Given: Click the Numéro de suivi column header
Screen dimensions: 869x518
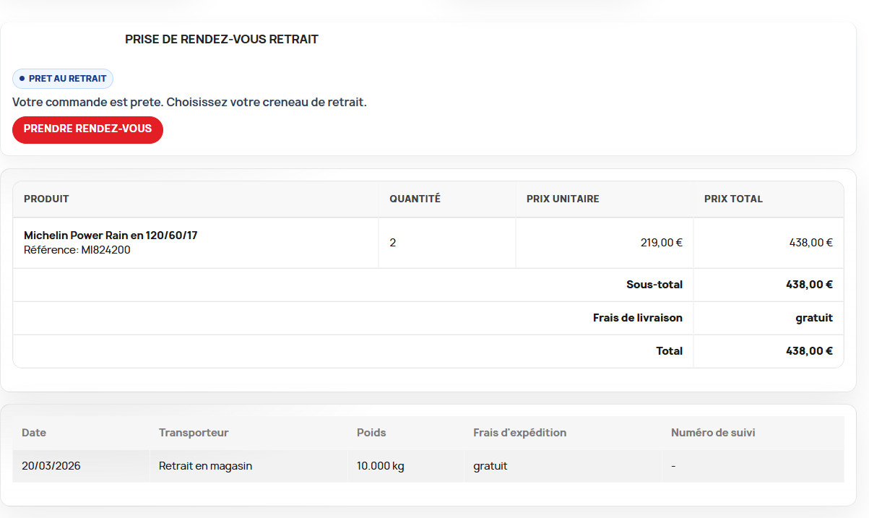Looking at the screenshot, I should tap(713, 433).
